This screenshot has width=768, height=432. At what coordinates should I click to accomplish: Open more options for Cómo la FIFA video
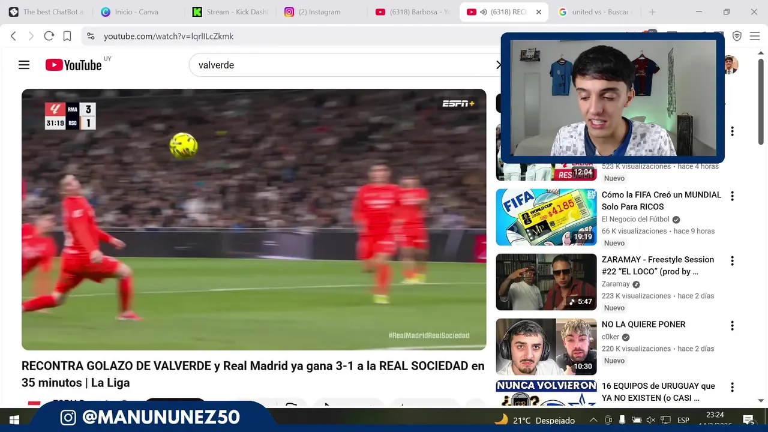pyautogui.click(x=732, y=196)
